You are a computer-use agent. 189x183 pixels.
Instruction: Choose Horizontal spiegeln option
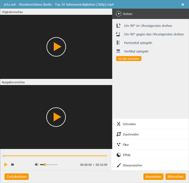[138, 43]
